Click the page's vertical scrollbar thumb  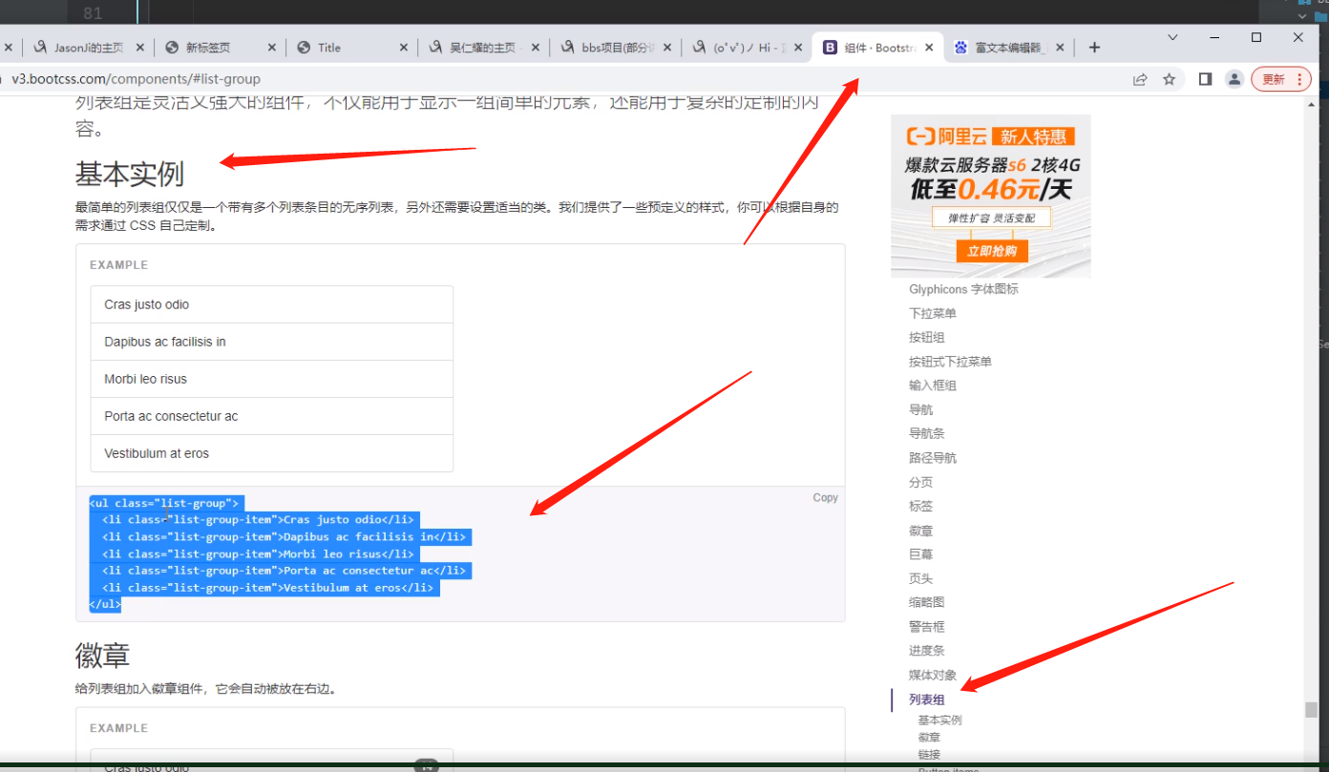[1313, 711]
